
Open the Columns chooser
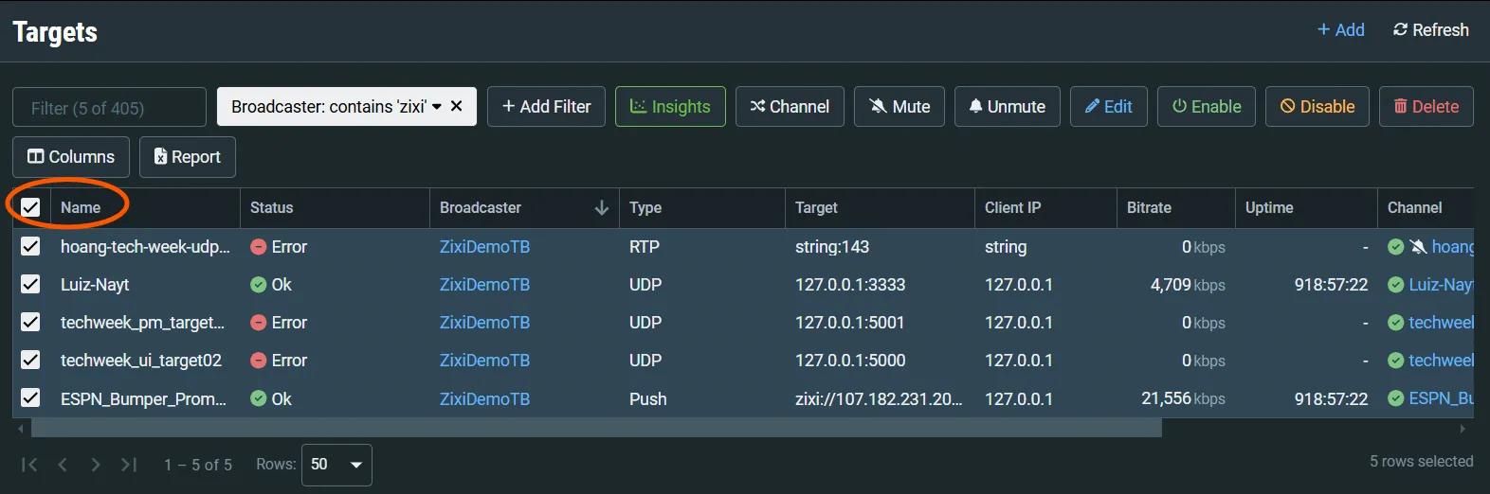coord(71,157)
